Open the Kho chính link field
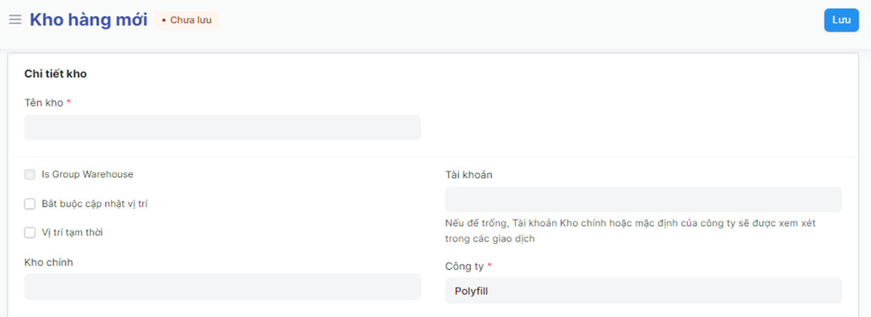871x317 pixels. click(222, 287)
